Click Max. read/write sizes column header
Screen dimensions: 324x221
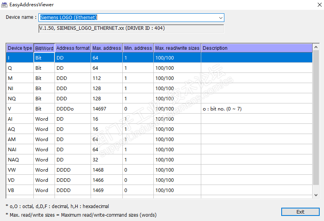tap(177, 48)
